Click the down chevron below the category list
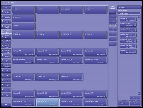Screen dimensions: 143x108 [x=6, y=105]
